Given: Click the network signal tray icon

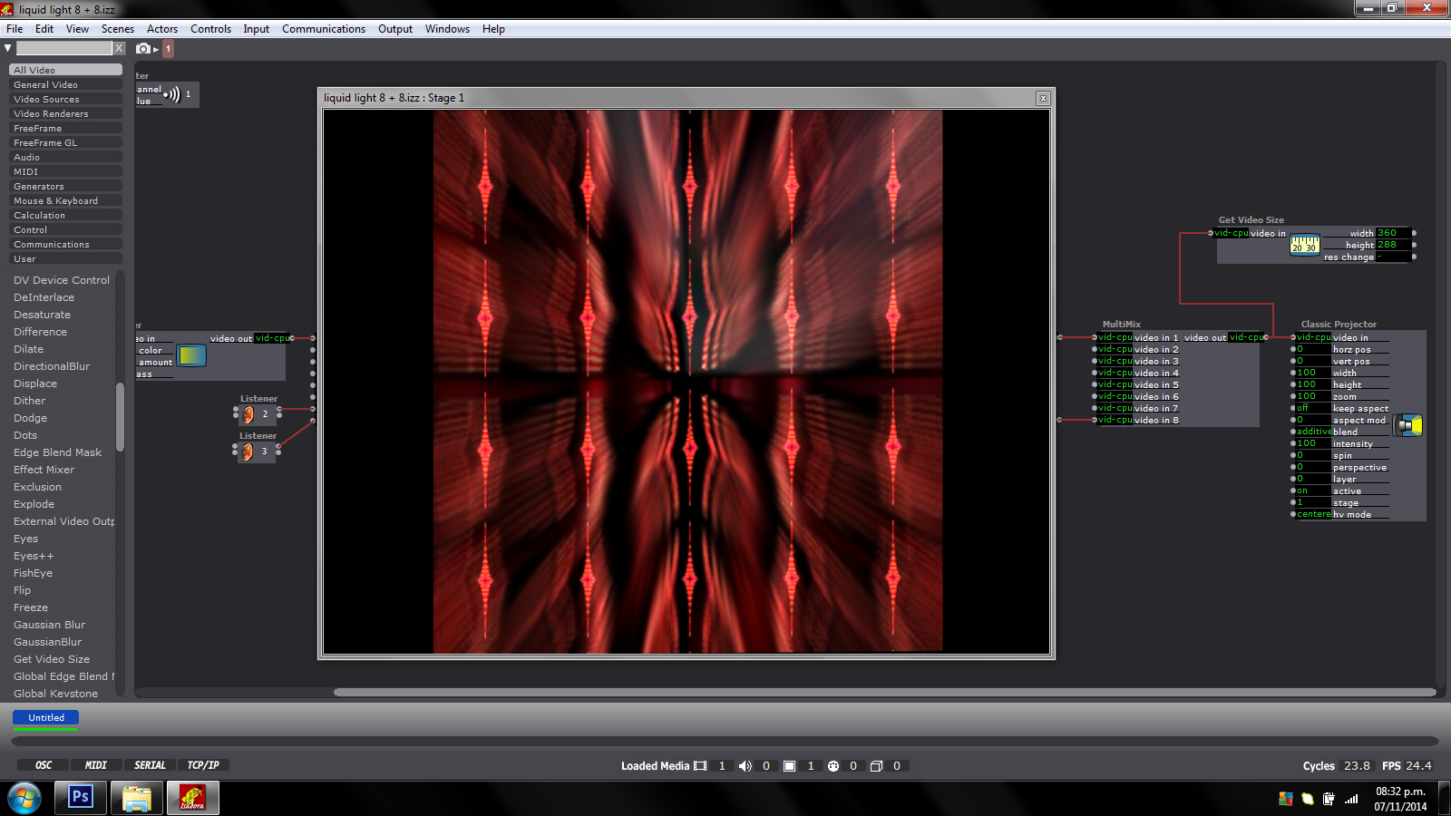Looking at the screenshot, I should (1351, 799).
